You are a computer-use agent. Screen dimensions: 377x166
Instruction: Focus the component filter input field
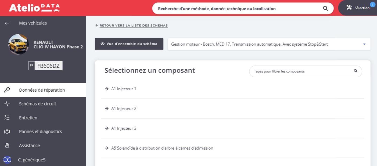[x=301, y=71]
